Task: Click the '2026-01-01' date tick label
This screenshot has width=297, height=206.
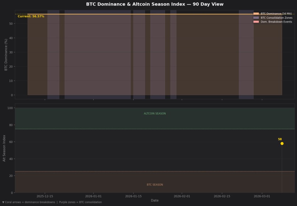Action: pos(93,196)
